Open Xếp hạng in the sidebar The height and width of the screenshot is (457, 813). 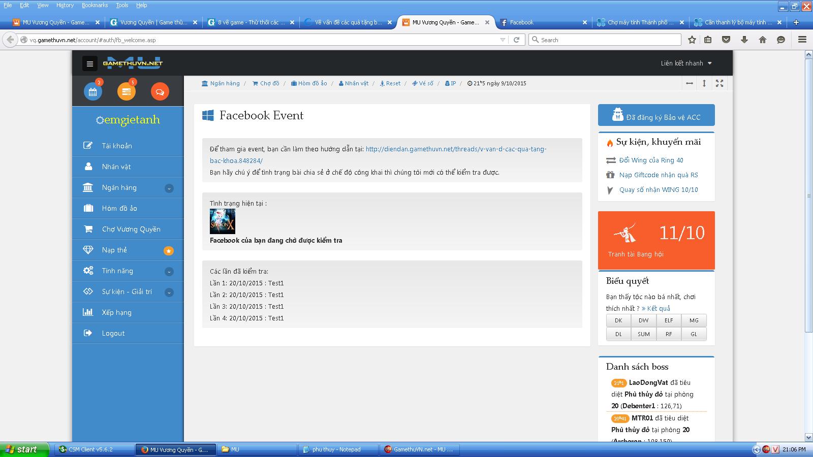(128, 312)
